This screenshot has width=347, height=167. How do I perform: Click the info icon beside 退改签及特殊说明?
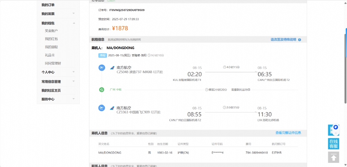point(300,40)
